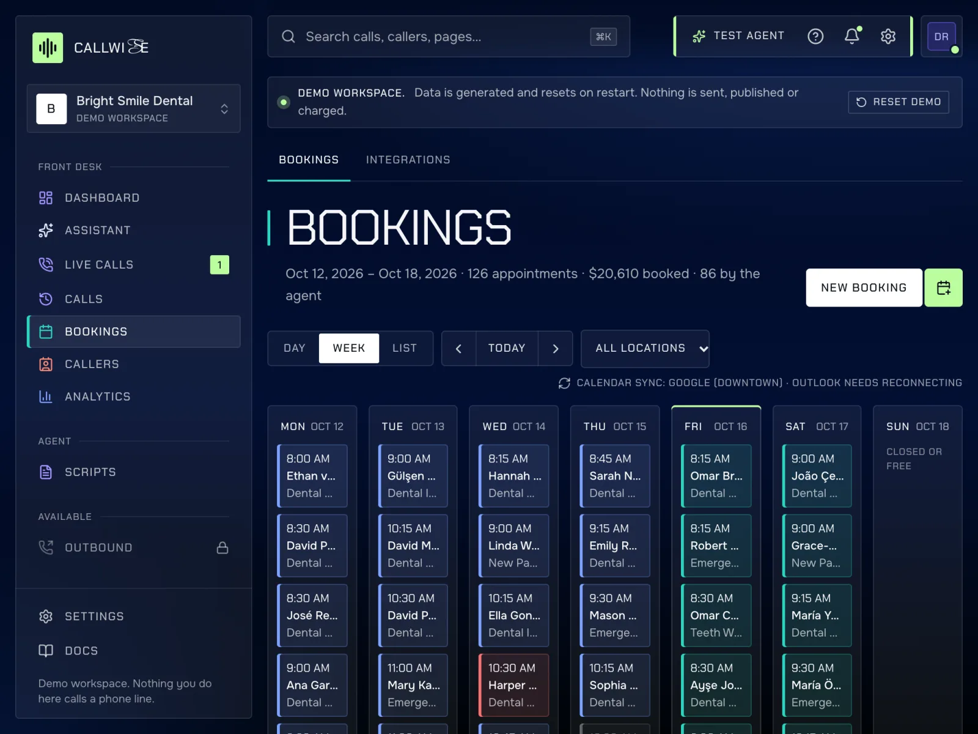Click the Docs book icon
Image resolution: width=978 pixels, height=734 pixels.
pos(46,651)
